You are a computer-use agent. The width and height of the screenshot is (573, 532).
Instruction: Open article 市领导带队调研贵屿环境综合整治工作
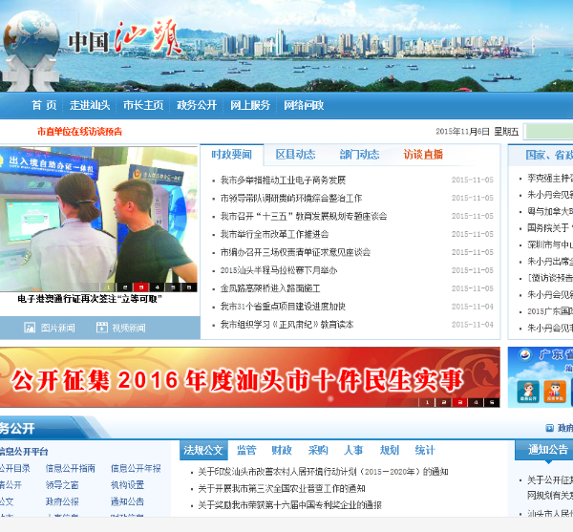291,198
